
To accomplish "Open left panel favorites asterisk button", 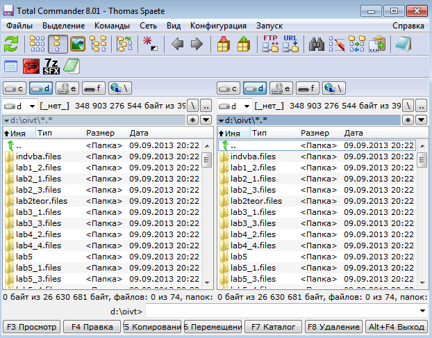I will pyautogui.click(x=192, y=120).
